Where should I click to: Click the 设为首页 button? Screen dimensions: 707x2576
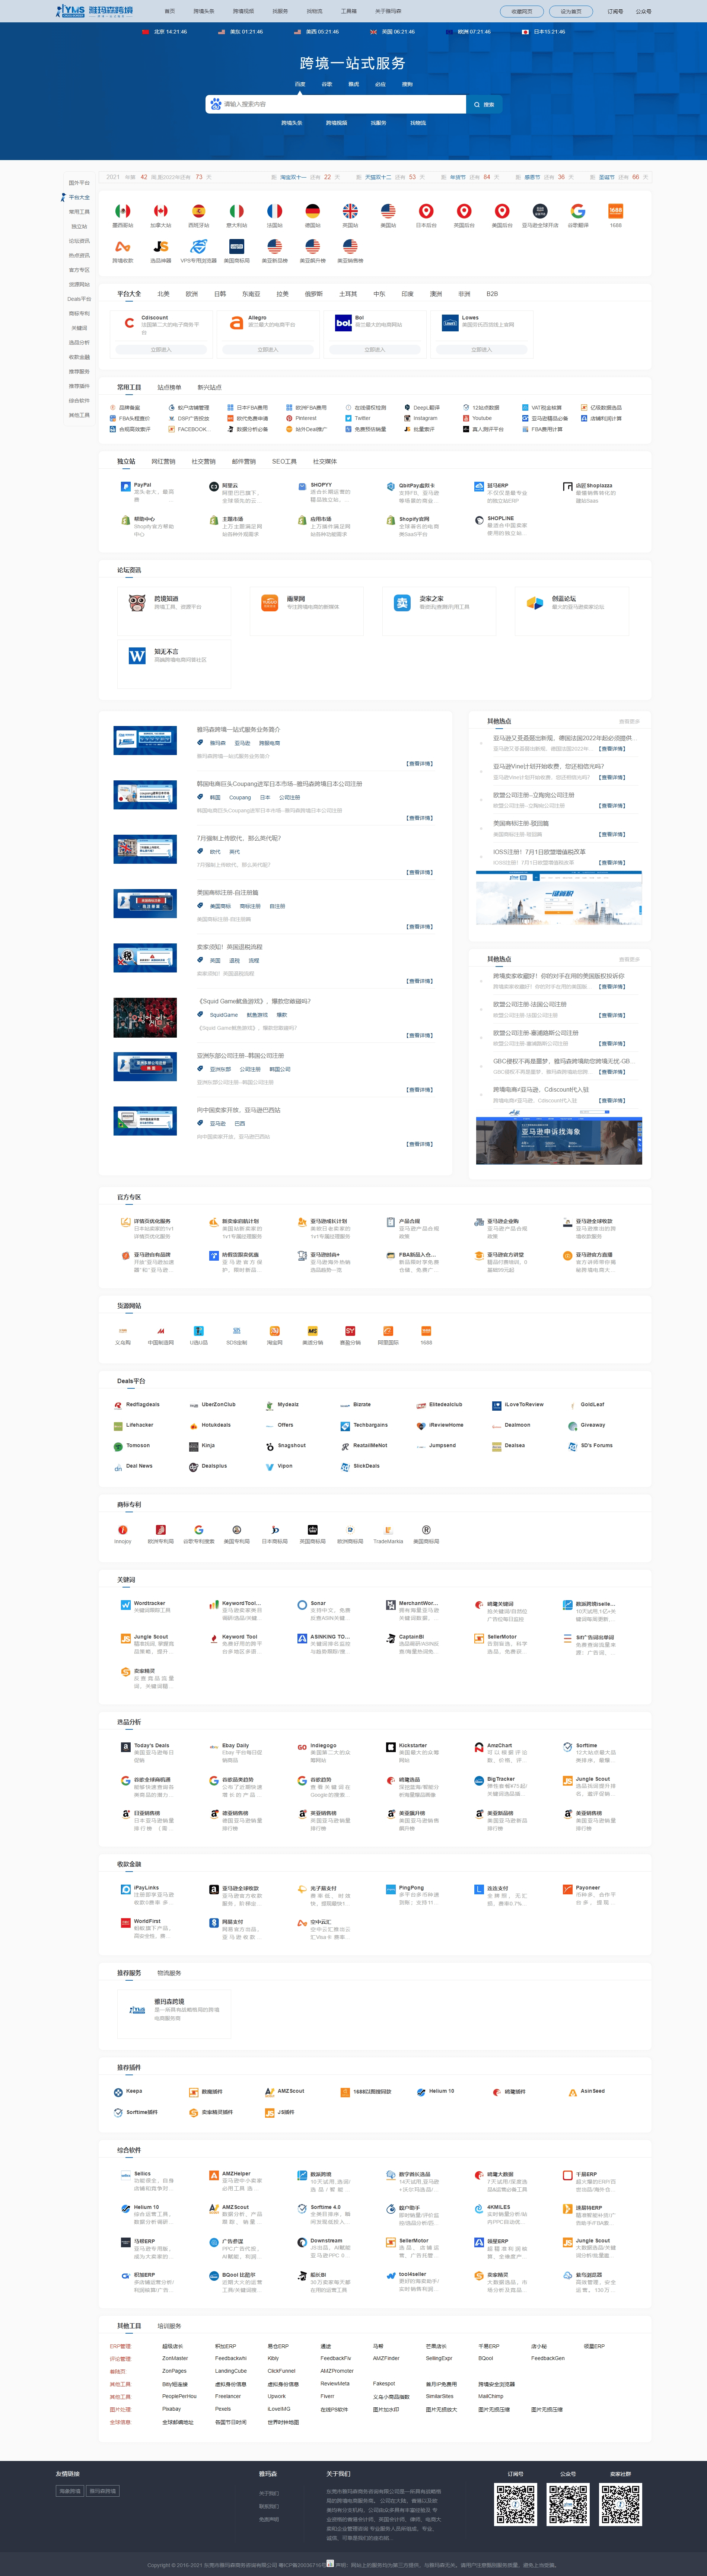click(571, 11)
